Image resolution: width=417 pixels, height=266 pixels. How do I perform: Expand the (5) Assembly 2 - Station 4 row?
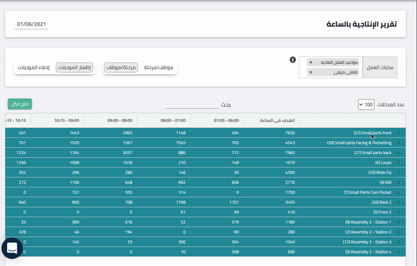click(398, 251)
